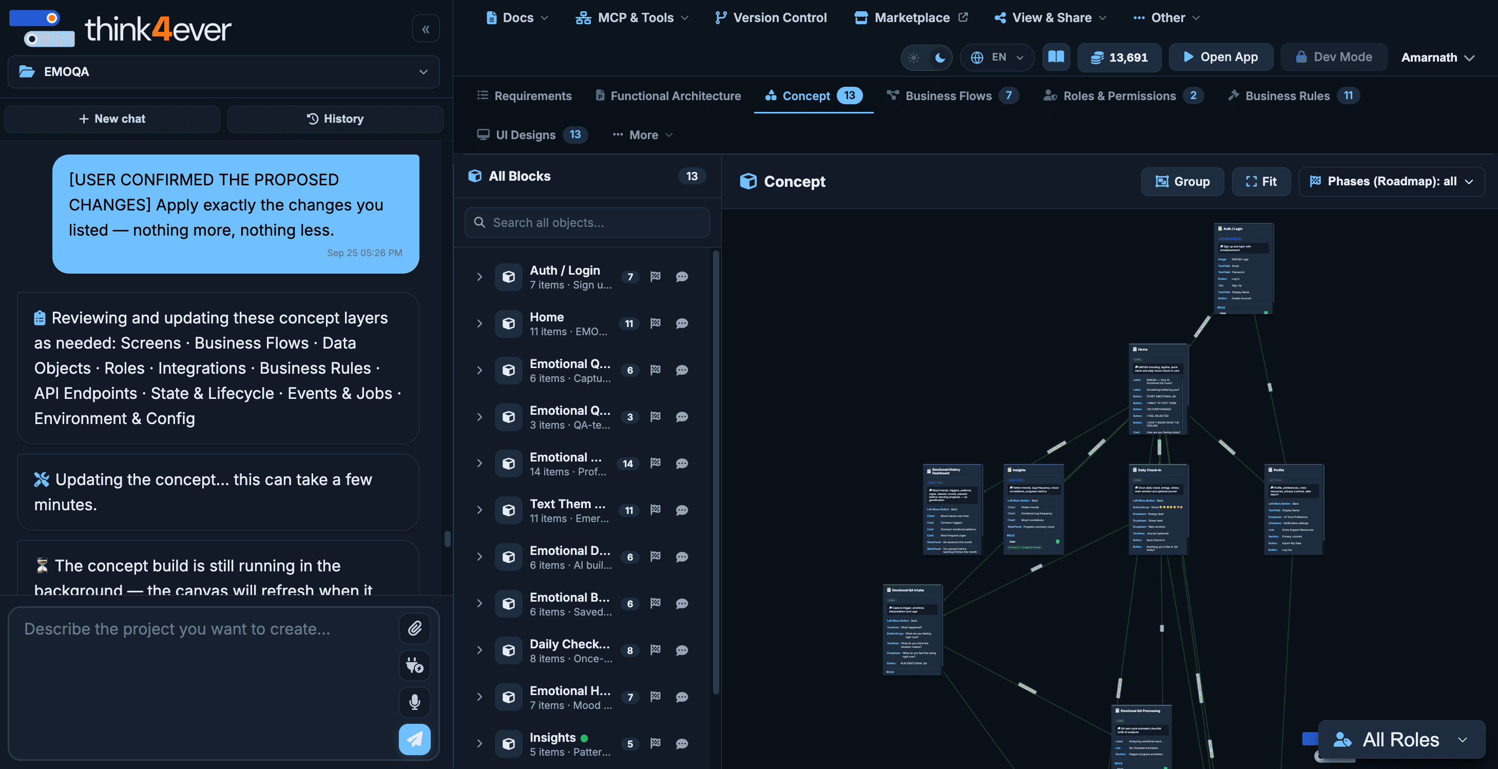Viewport: 1498px width, 769px height.
Task: Switch to the Roles & Permissions tab
Action: (x=1123, y=95)
